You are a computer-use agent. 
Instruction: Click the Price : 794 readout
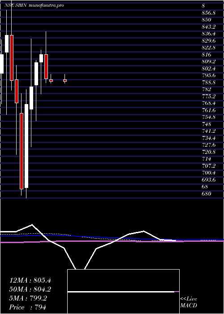point(28,307)
